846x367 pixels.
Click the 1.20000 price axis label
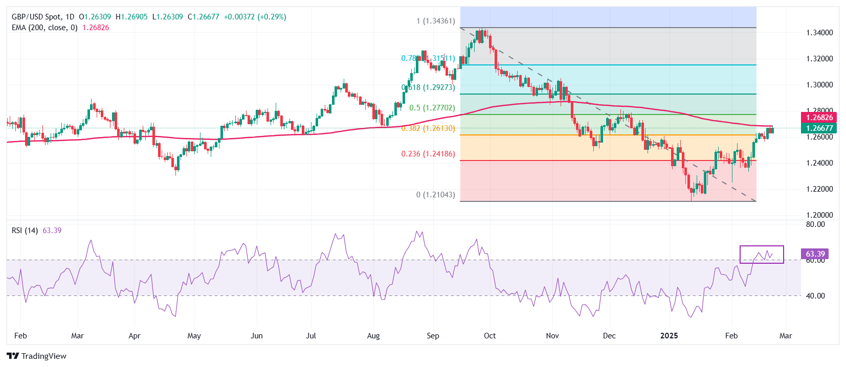(x=819, y=215)
